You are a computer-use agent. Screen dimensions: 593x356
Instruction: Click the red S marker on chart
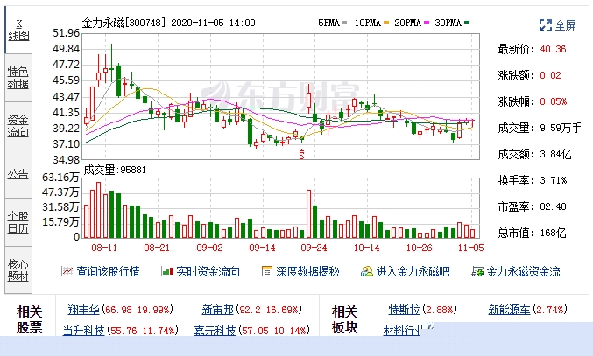point(303,154)
